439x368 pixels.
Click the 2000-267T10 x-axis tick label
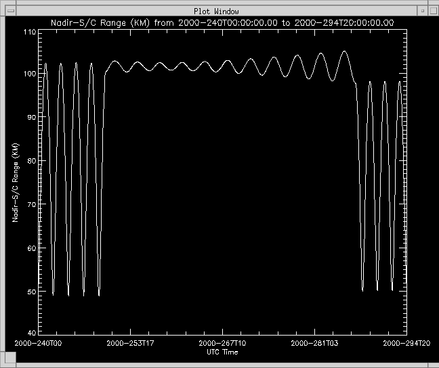pyautogui.click(x=222, y=344)
